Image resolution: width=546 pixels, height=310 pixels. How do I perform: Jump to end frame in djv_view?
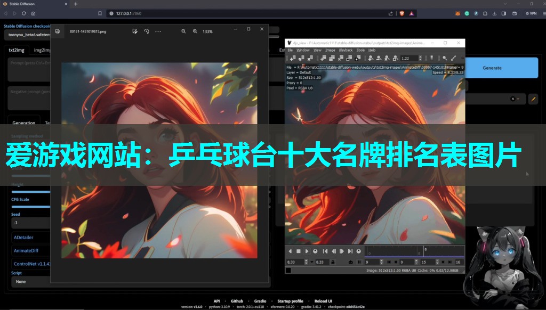(350, 251)
